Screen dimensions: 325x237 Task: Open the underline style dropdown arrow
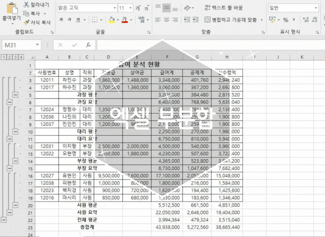[84, 20]
